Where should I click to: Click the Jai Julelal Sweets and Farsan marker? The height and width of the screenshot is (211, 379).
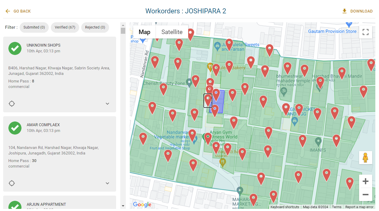tap(217, 47)
